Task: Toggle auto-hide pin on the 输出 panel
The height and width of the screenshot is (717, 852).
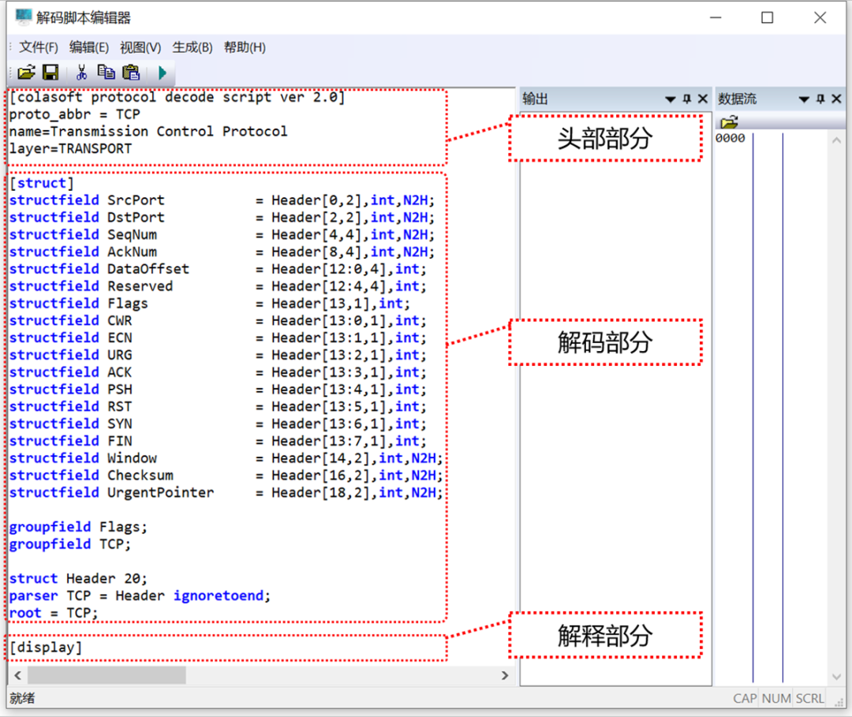Action: pos(686,99)
